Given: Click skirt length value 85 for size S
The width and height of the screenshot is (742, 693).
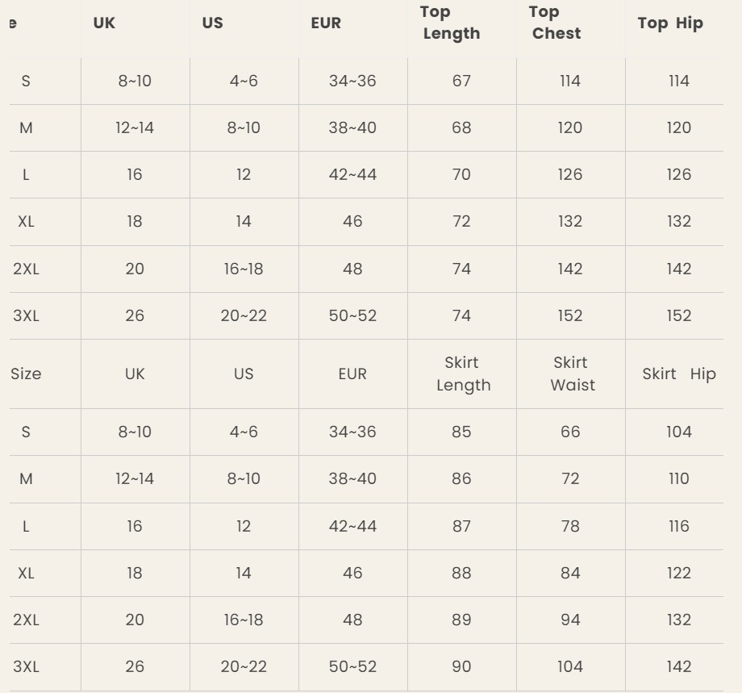Looking at the screenshot, I should [461, 432].
